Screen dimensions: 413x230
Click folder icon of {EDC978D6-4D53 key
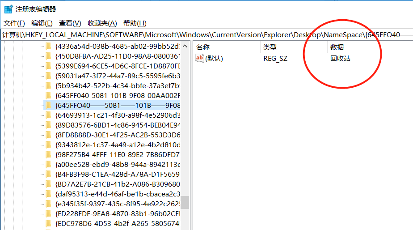coord(48,224)
